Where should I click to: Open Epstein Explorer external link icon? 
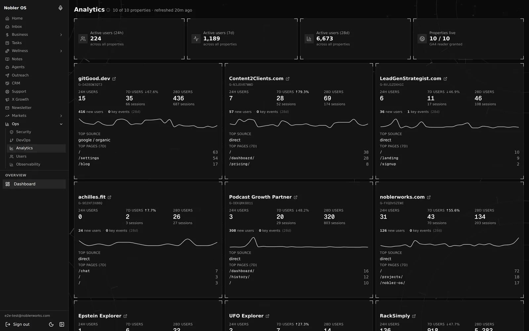pyautogui.click(x=125, y=316)
